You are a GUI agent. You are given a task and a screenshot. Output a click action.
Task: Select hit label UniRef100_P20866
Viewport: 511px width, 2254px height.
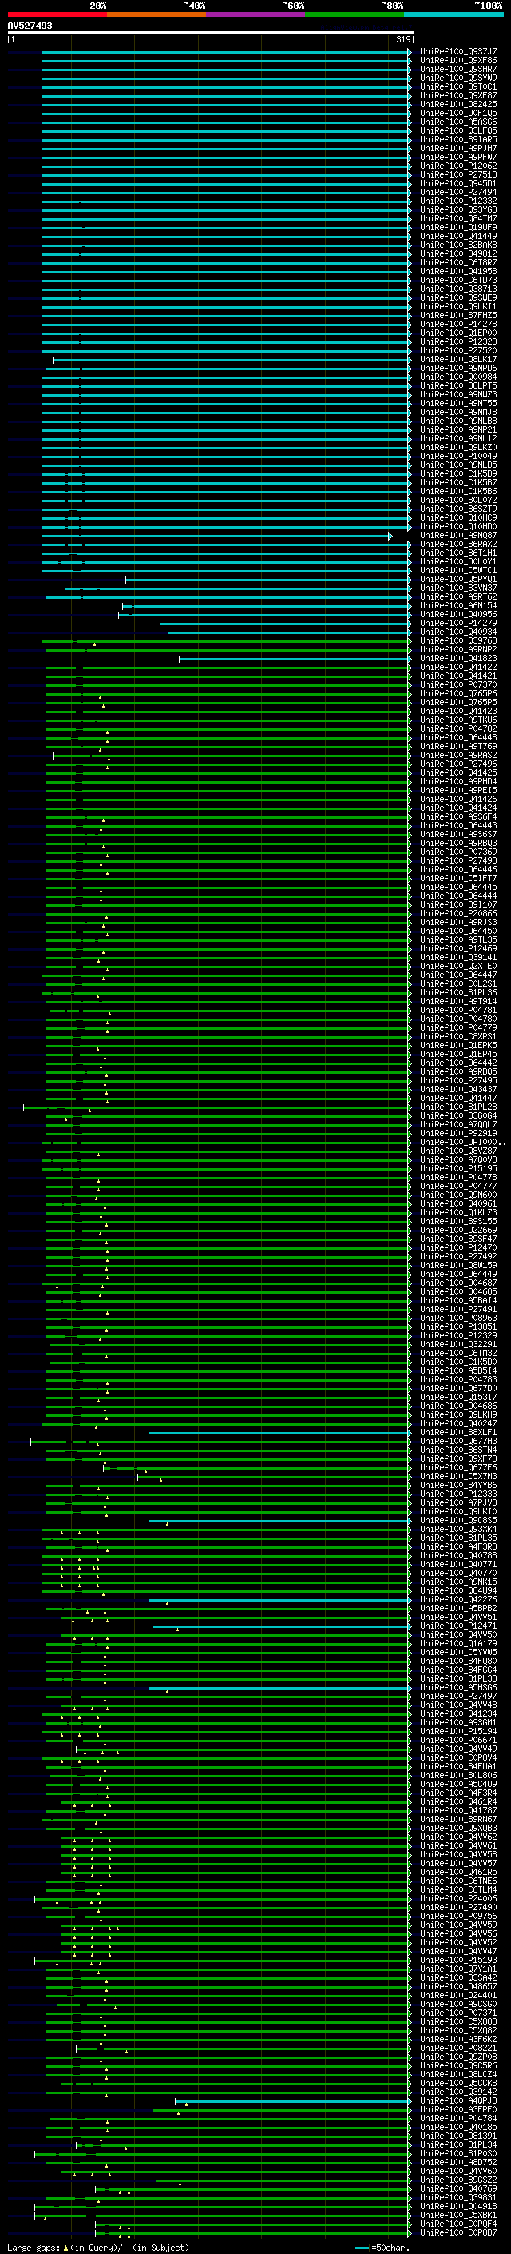[458, 913]
